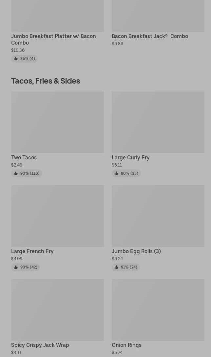
Task: Click thumbs-up icon under Jumbo Breakfast Platter
Action: pyautogui.click(x=16, y=59)
